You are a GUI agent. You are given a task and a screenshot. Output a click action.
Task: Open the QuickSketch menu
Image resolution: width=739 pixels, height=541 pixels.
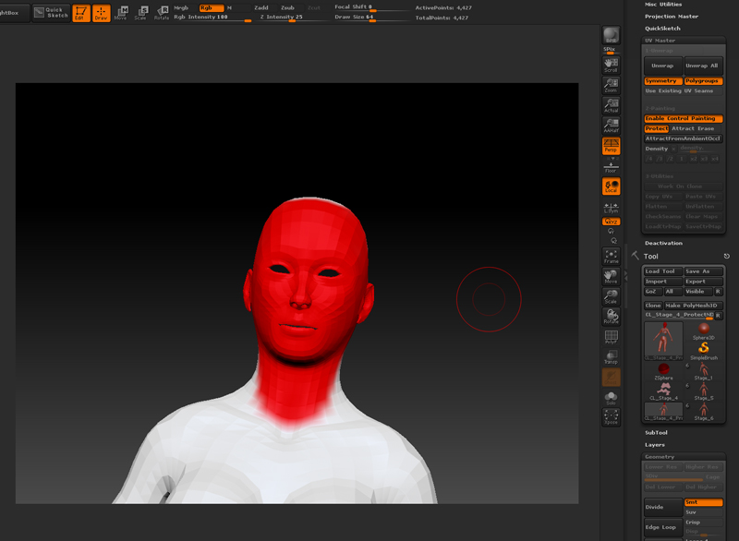point(661,28)
